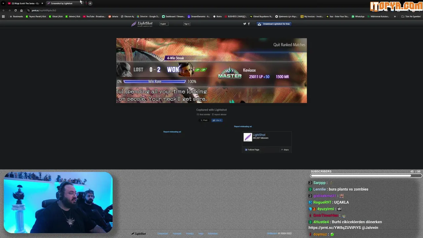Open the footer Advertise link

point(212,234)
